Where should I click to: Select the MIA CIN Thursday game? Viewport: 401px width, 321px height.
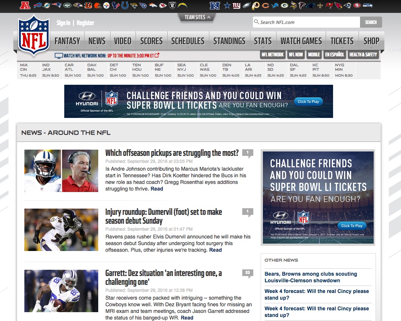click(28, 68)
